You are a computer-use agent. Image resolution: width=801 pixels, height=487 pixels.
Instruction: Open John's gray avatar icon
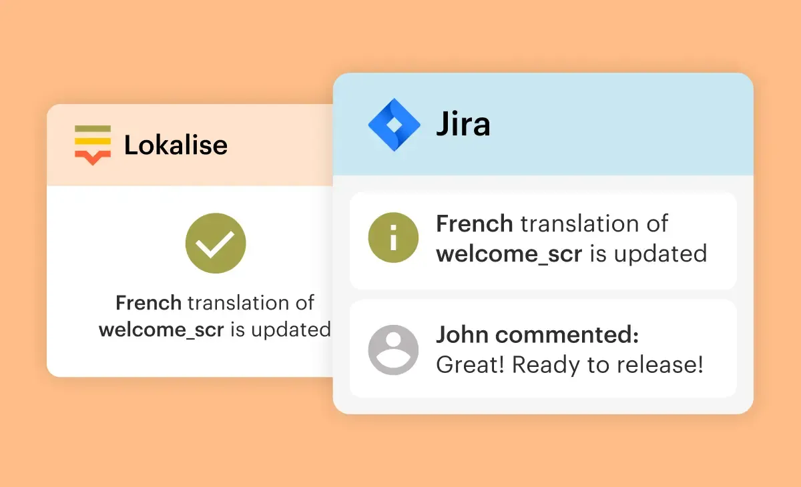click(393, 350)
